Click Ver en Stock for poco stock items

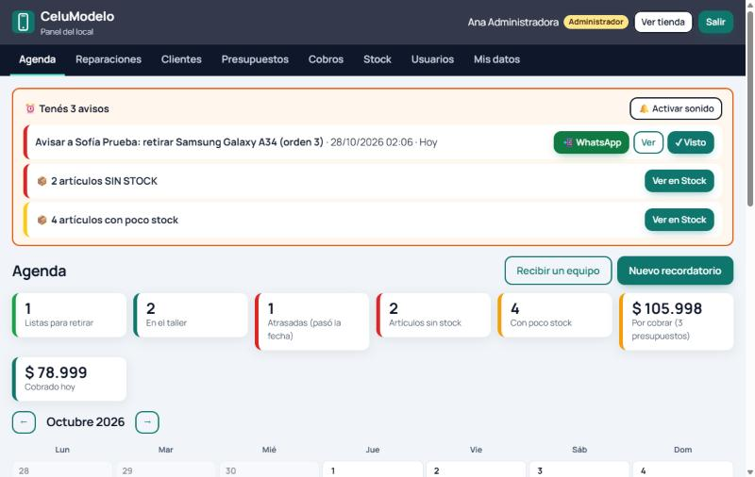tap(679, 220)
